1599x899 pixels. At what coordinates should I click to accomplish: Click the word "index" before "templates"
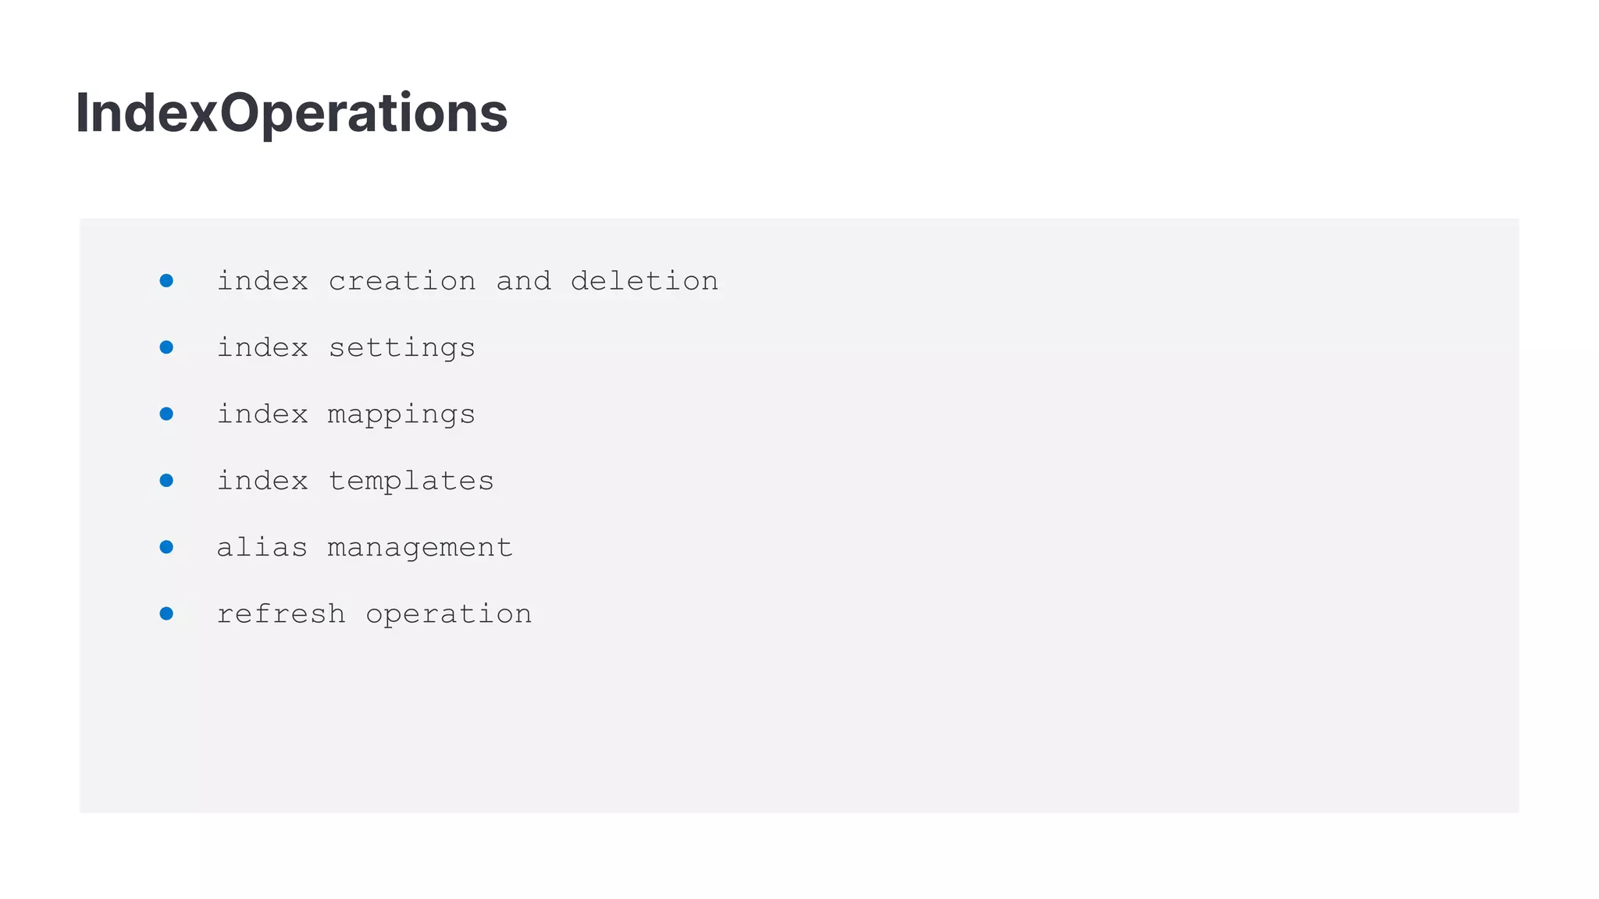click(262, 481)
